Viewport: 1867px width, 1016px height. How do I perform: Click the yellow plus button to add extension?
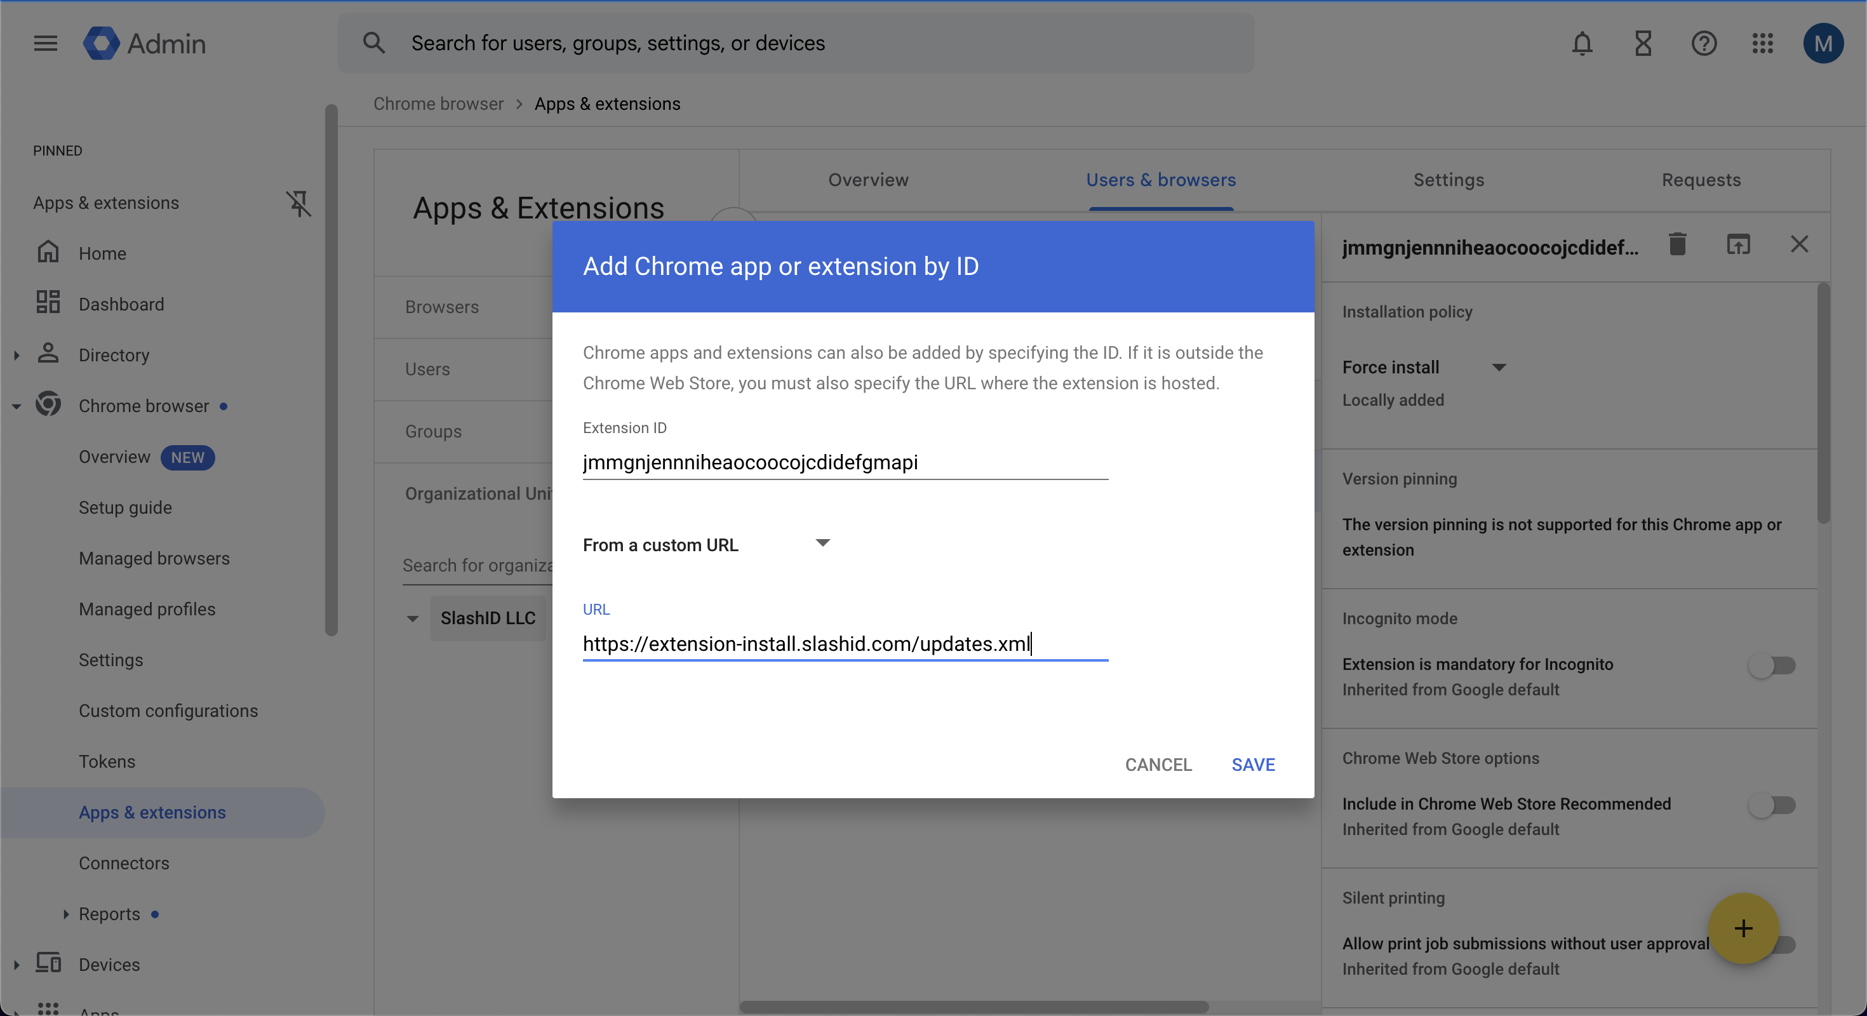pyautogui.click(x=1743, y=929)
